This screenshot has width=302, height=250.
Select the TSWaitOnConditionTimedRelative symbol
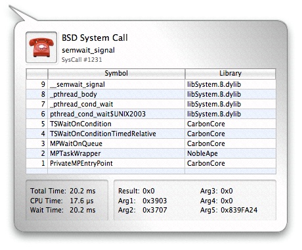click(103, 134)
